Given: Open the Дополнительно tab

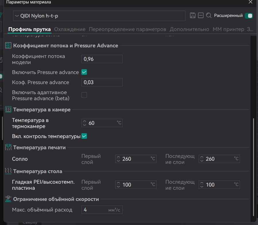Looking at the screenshot, I should pyautogui.click(x=189, y=29).
